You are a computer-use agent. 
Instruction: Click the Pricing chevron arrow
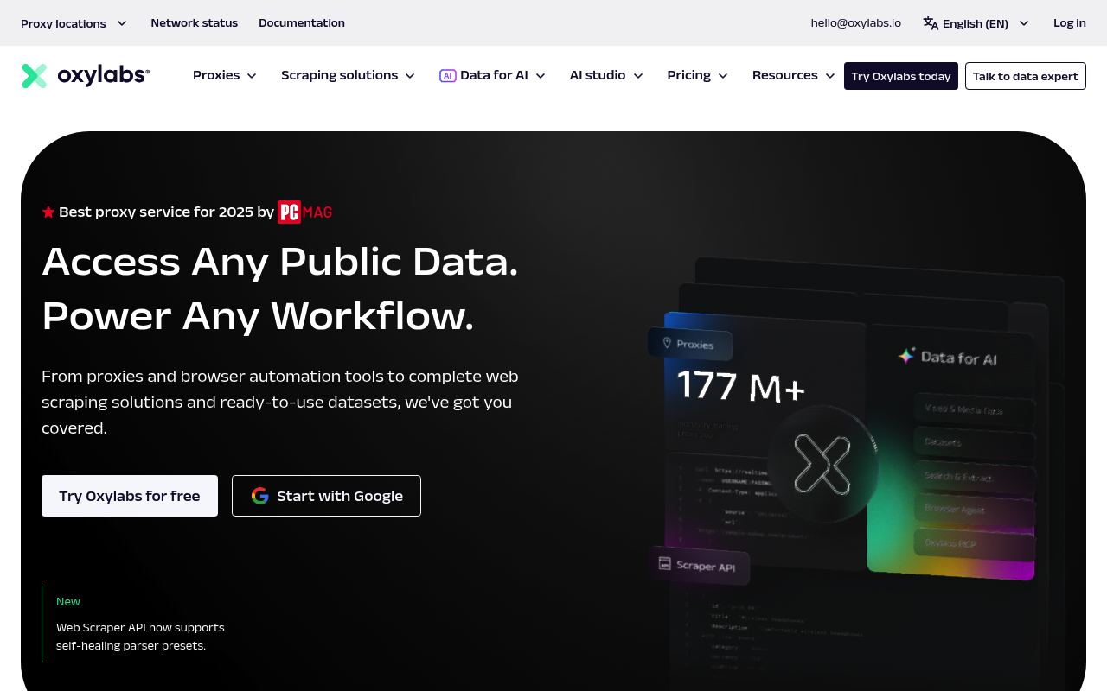tap(725, 76)
